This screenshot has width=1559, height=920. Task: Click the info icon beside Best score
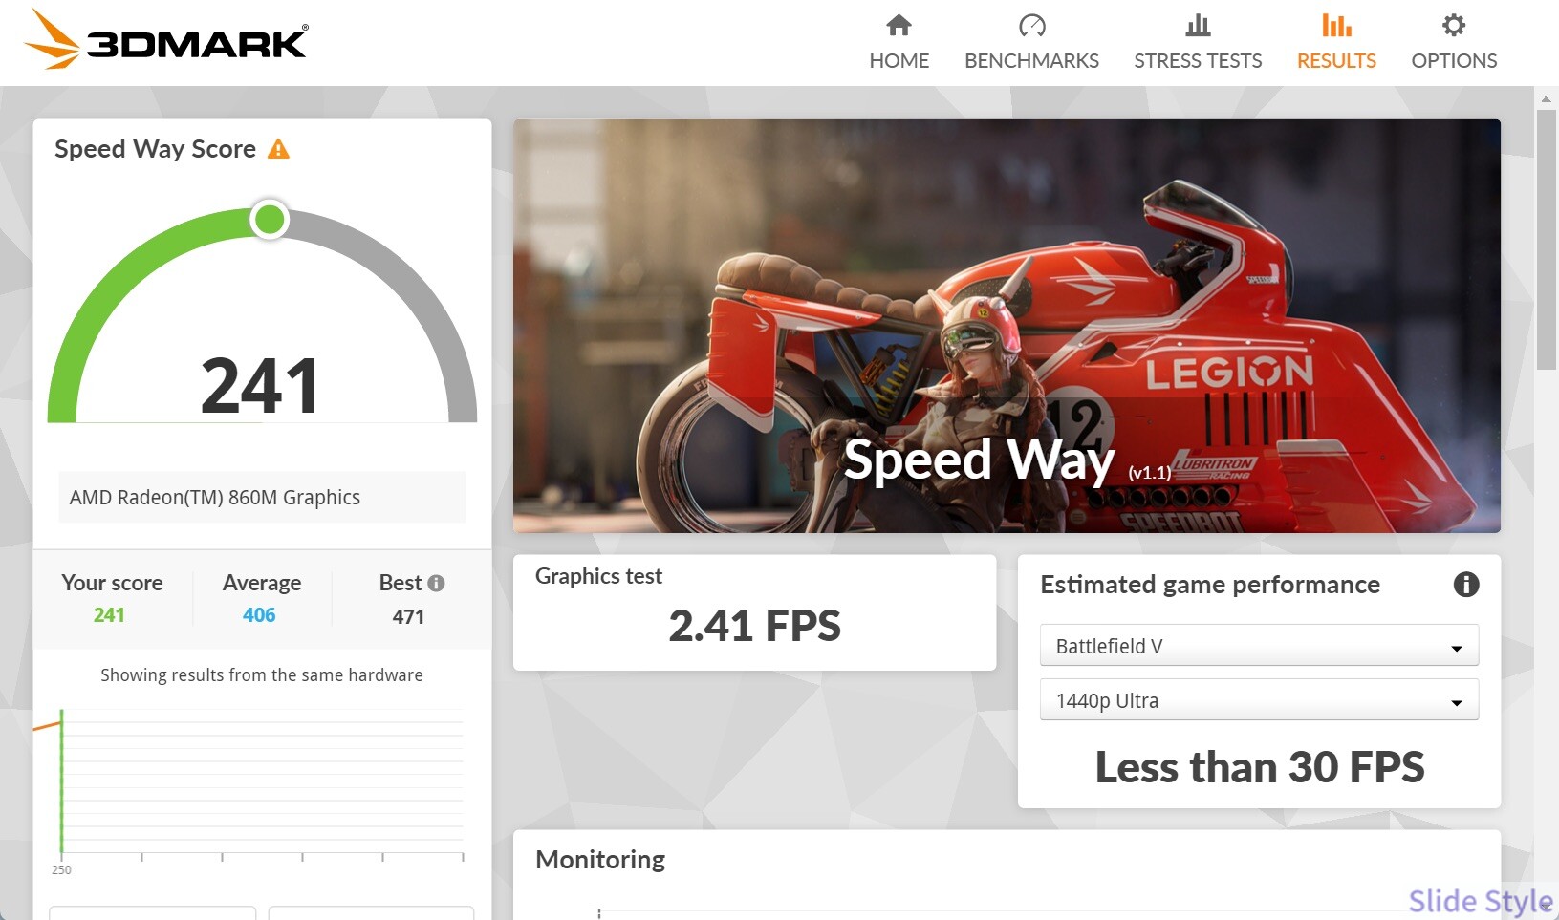click(x=436, y=583)
